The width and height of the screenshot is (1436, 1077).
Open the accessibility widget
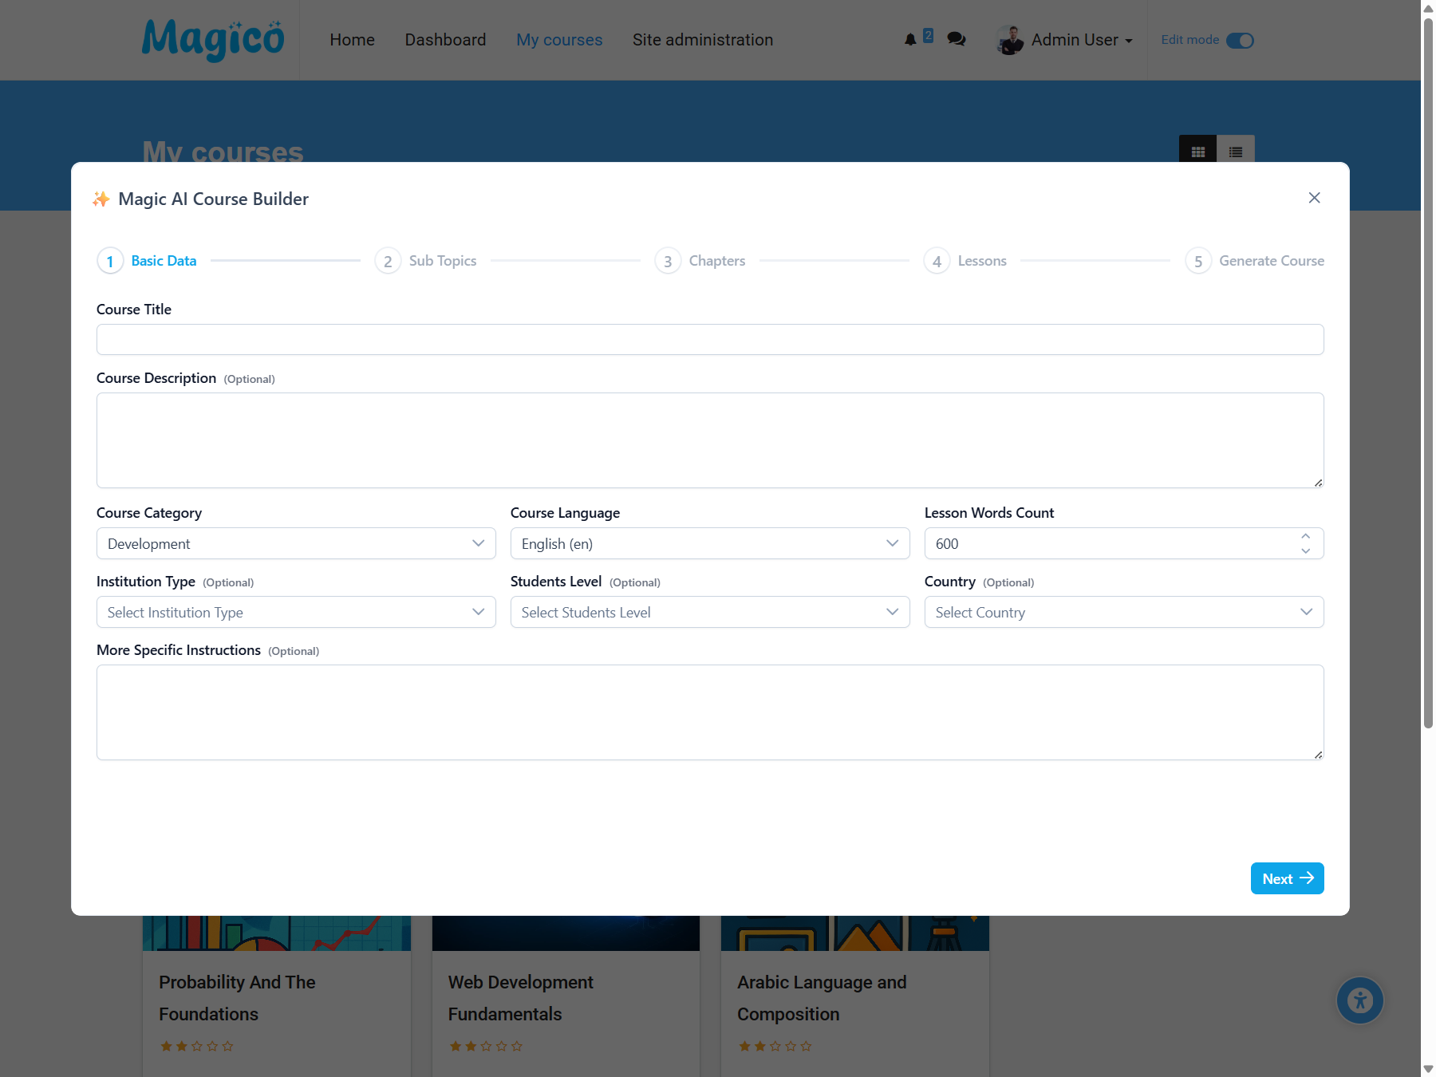(1359, 1000)
